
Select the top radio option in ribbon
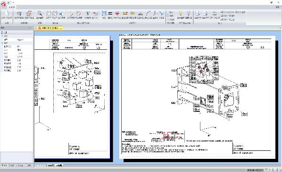point(170,12)
